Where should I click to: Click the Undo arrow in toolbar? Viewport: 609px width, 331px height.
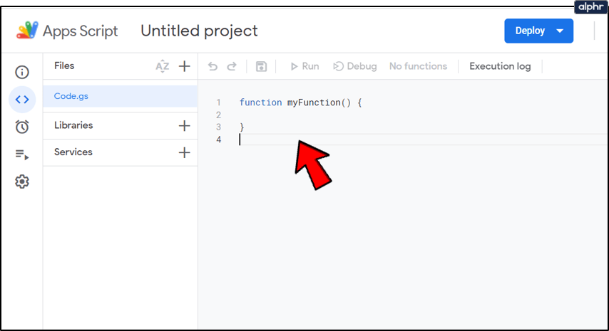[213, 66]
